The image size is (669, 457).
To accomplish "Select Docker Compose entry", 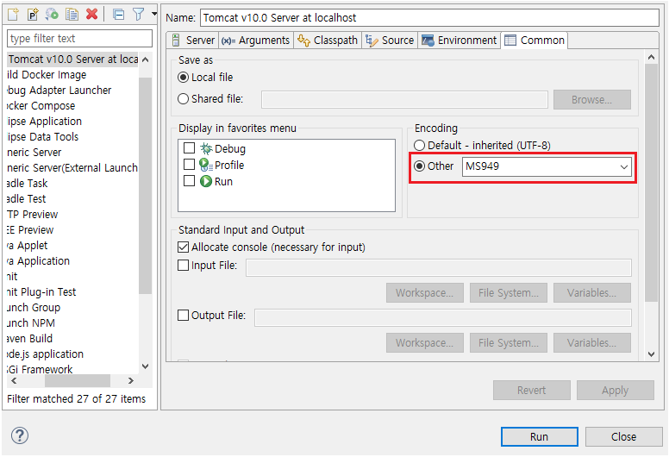I will point(41,106).
